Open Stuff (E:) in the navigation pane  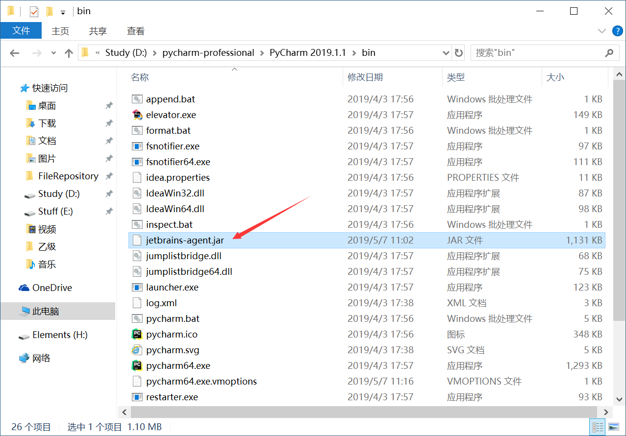tap(55, 211)
